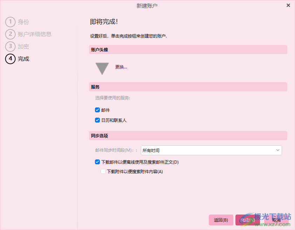The height and width of the screenshot is (230, 295).
Task: Close the 新建账户 dialog
Action: [x=288, y=6]
